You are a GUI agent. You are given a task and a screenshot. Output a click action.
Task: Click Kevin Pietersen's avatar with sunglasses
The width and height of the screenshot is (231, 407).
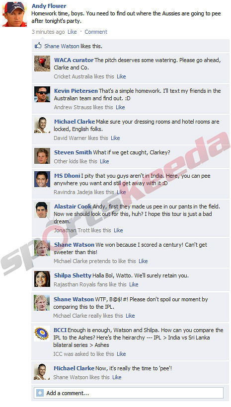42,94
